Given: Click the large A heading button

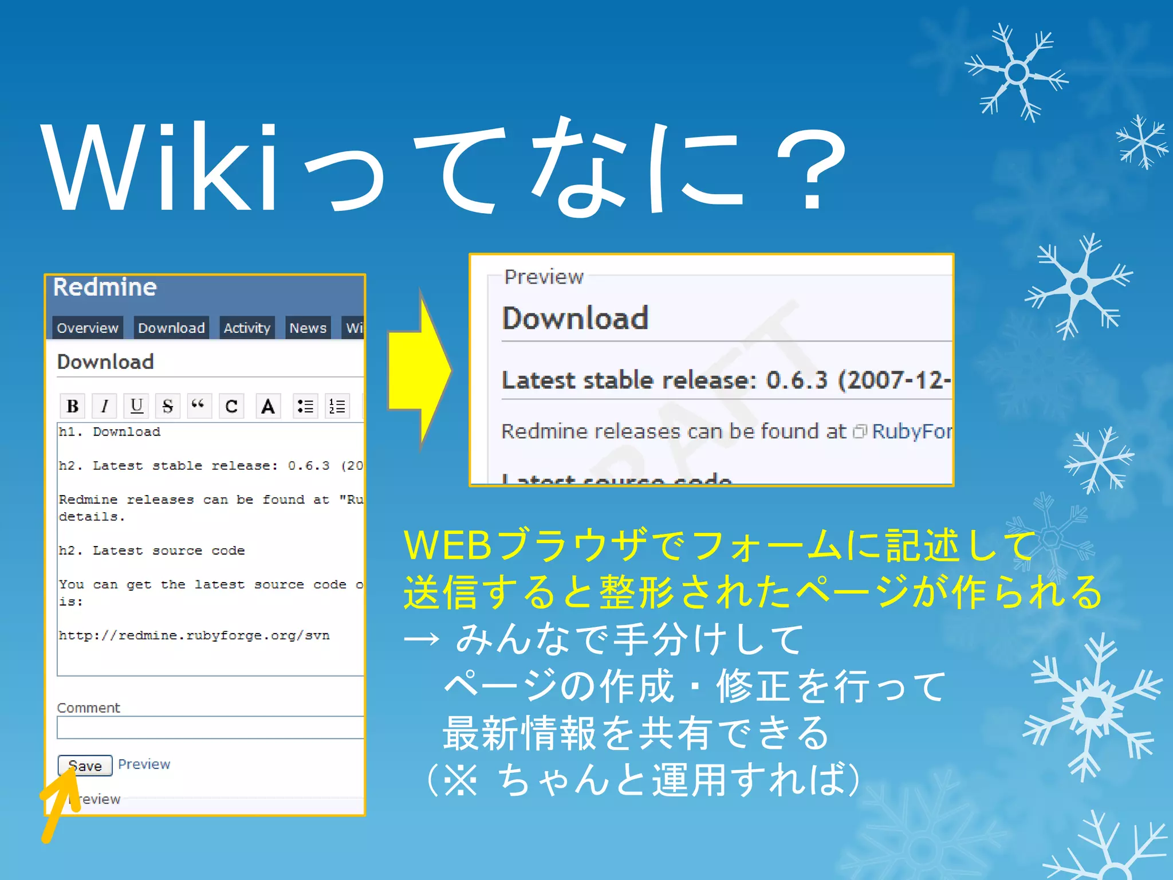Looking at the screenshot, I should coord(268,406).
